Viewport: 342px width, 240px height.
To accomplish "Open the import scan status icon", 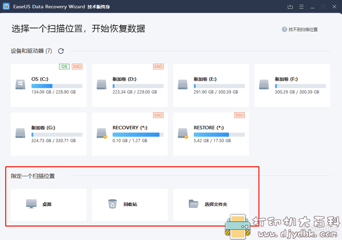I will point(290,7).
